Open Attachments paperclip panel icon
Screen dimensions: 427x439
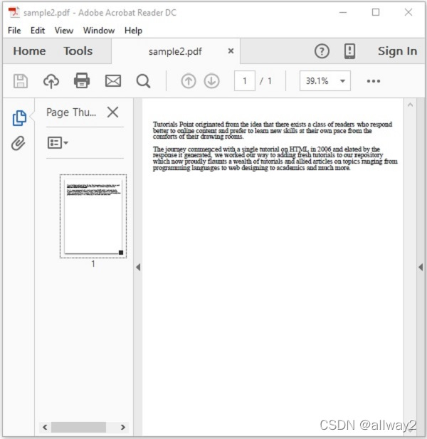(x=19, y=143)
